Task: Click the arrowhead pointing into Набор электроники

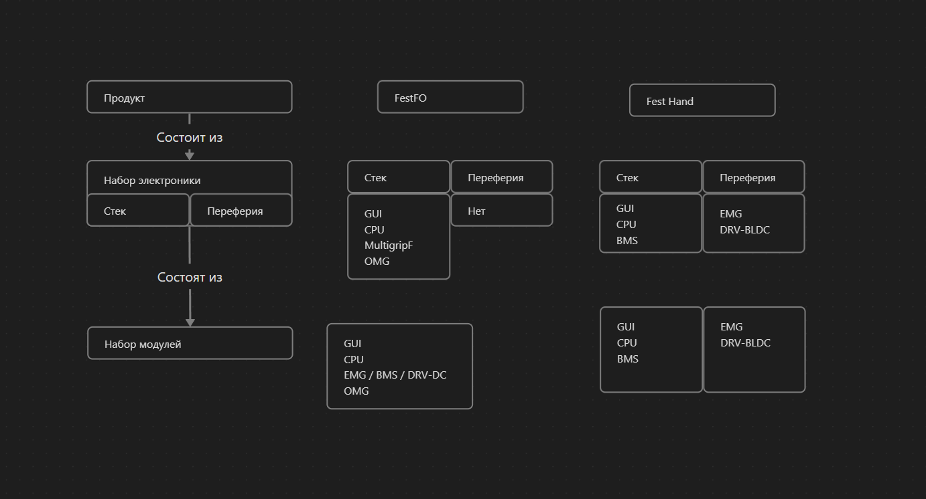Action: coord(190,155)
